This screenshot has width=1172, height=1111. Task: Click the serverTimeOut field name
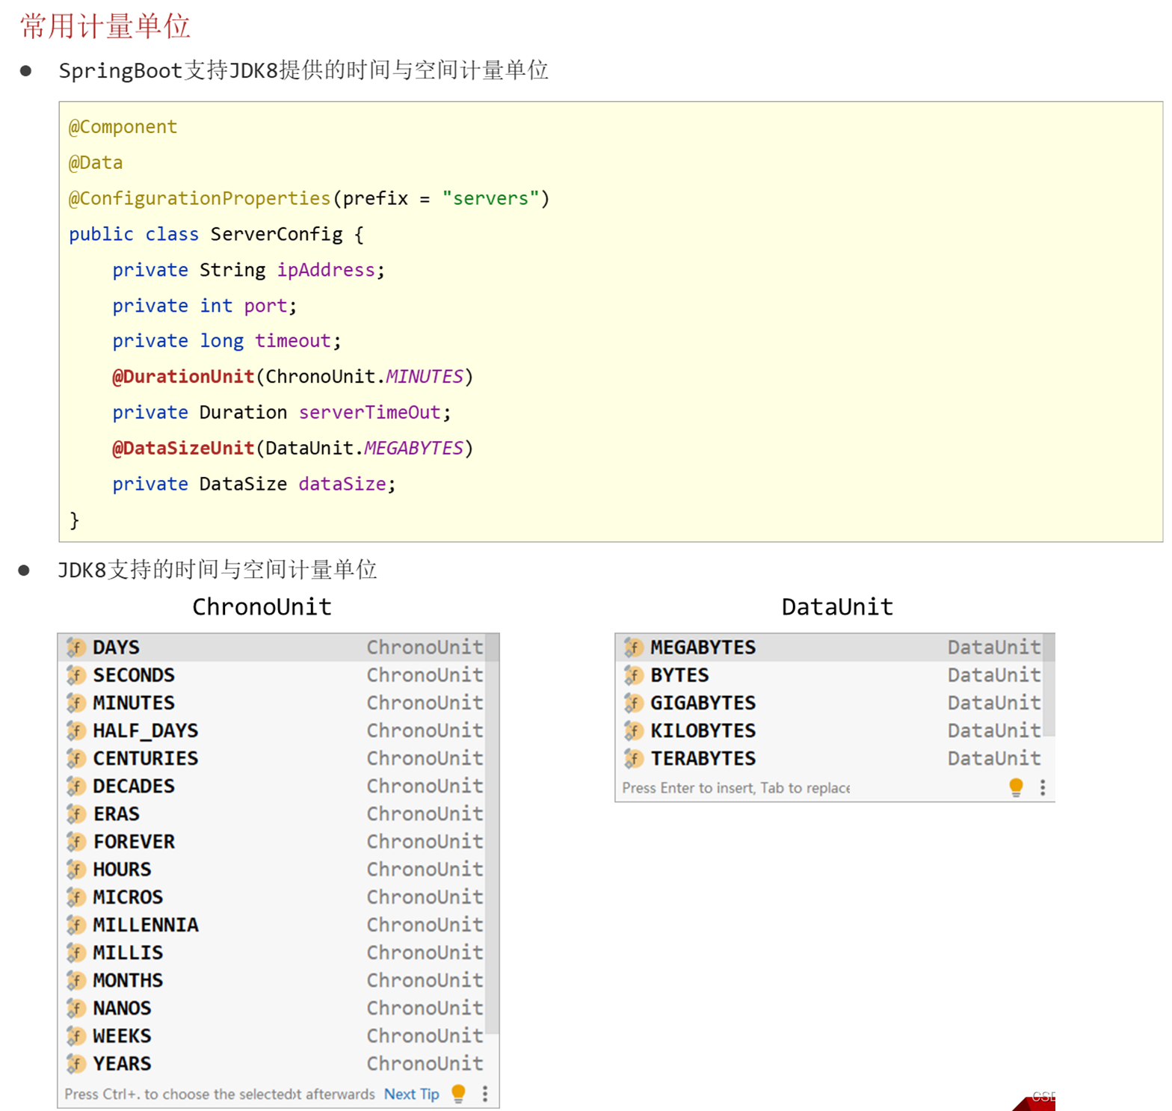click(370, 412)
